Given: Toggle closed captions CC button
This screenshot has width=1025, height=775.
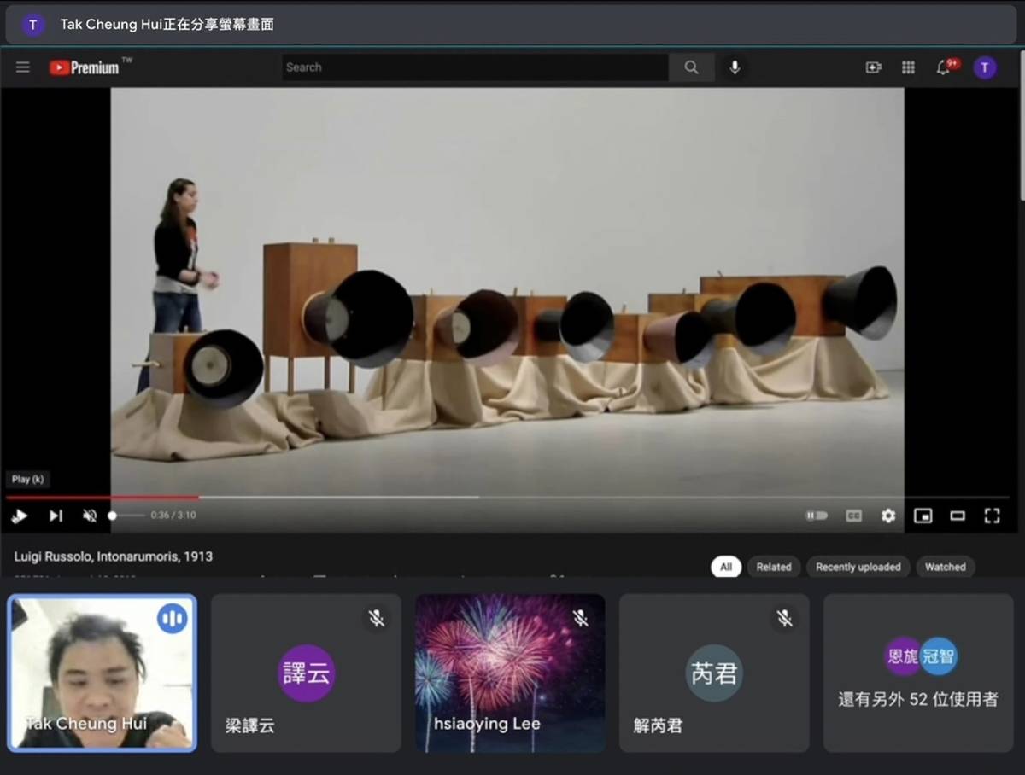Looking at the screenshot, I should click(x=853, y=516).
